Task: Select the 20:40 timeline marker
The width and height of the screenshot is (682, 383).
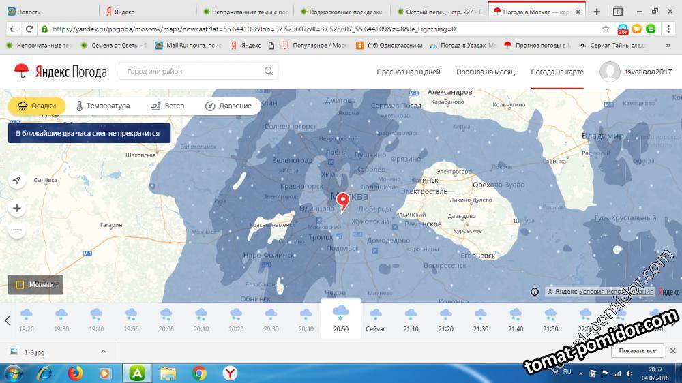Action: coord(306,320)
